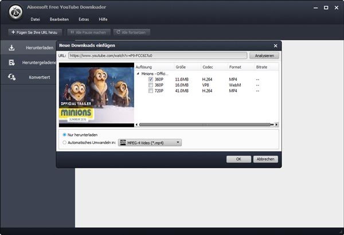Open the MPEG-4 Video (*.mp4) format dropdown

coord(150,143)
